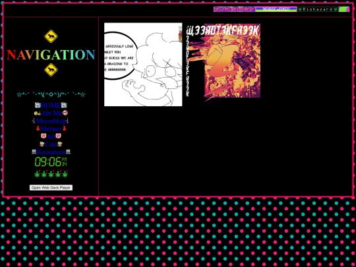The width and height of the screenshot is (356, 267).
Task: Open the HOME navigation link
Action: point(51,105)
